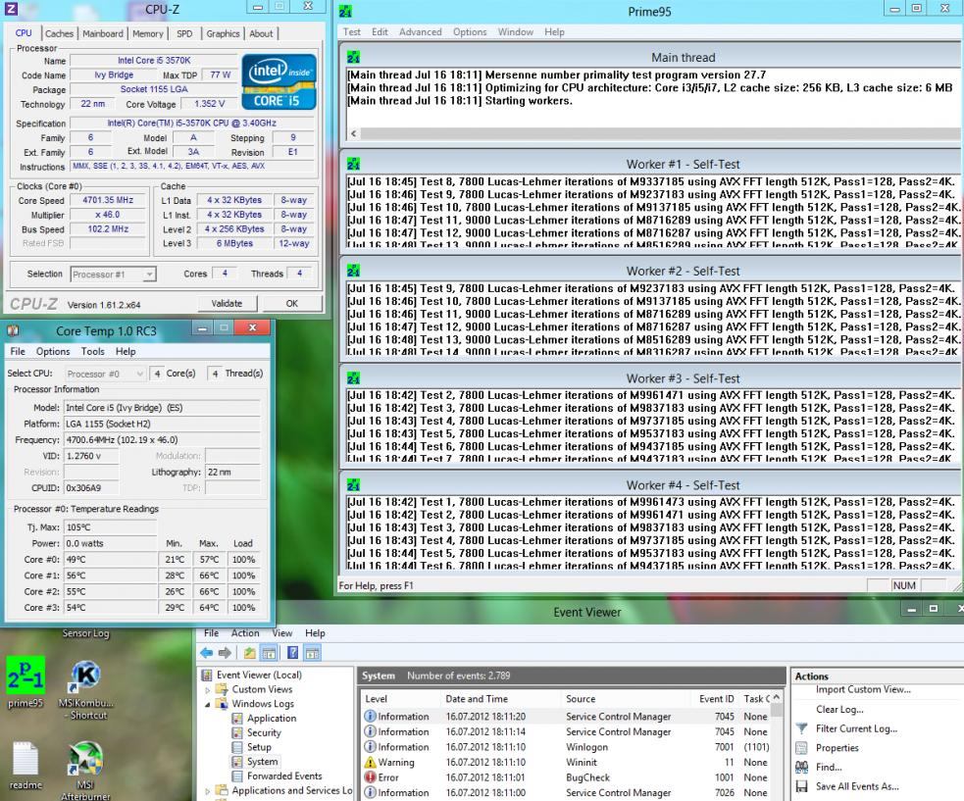964x801 pixels.
Task: Click the Main thread horizontal scrollbar left arrow
Action: 353,133
